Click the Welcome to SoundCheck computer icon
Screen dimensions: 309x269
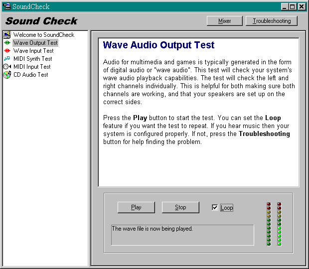(x=7, y=35)
